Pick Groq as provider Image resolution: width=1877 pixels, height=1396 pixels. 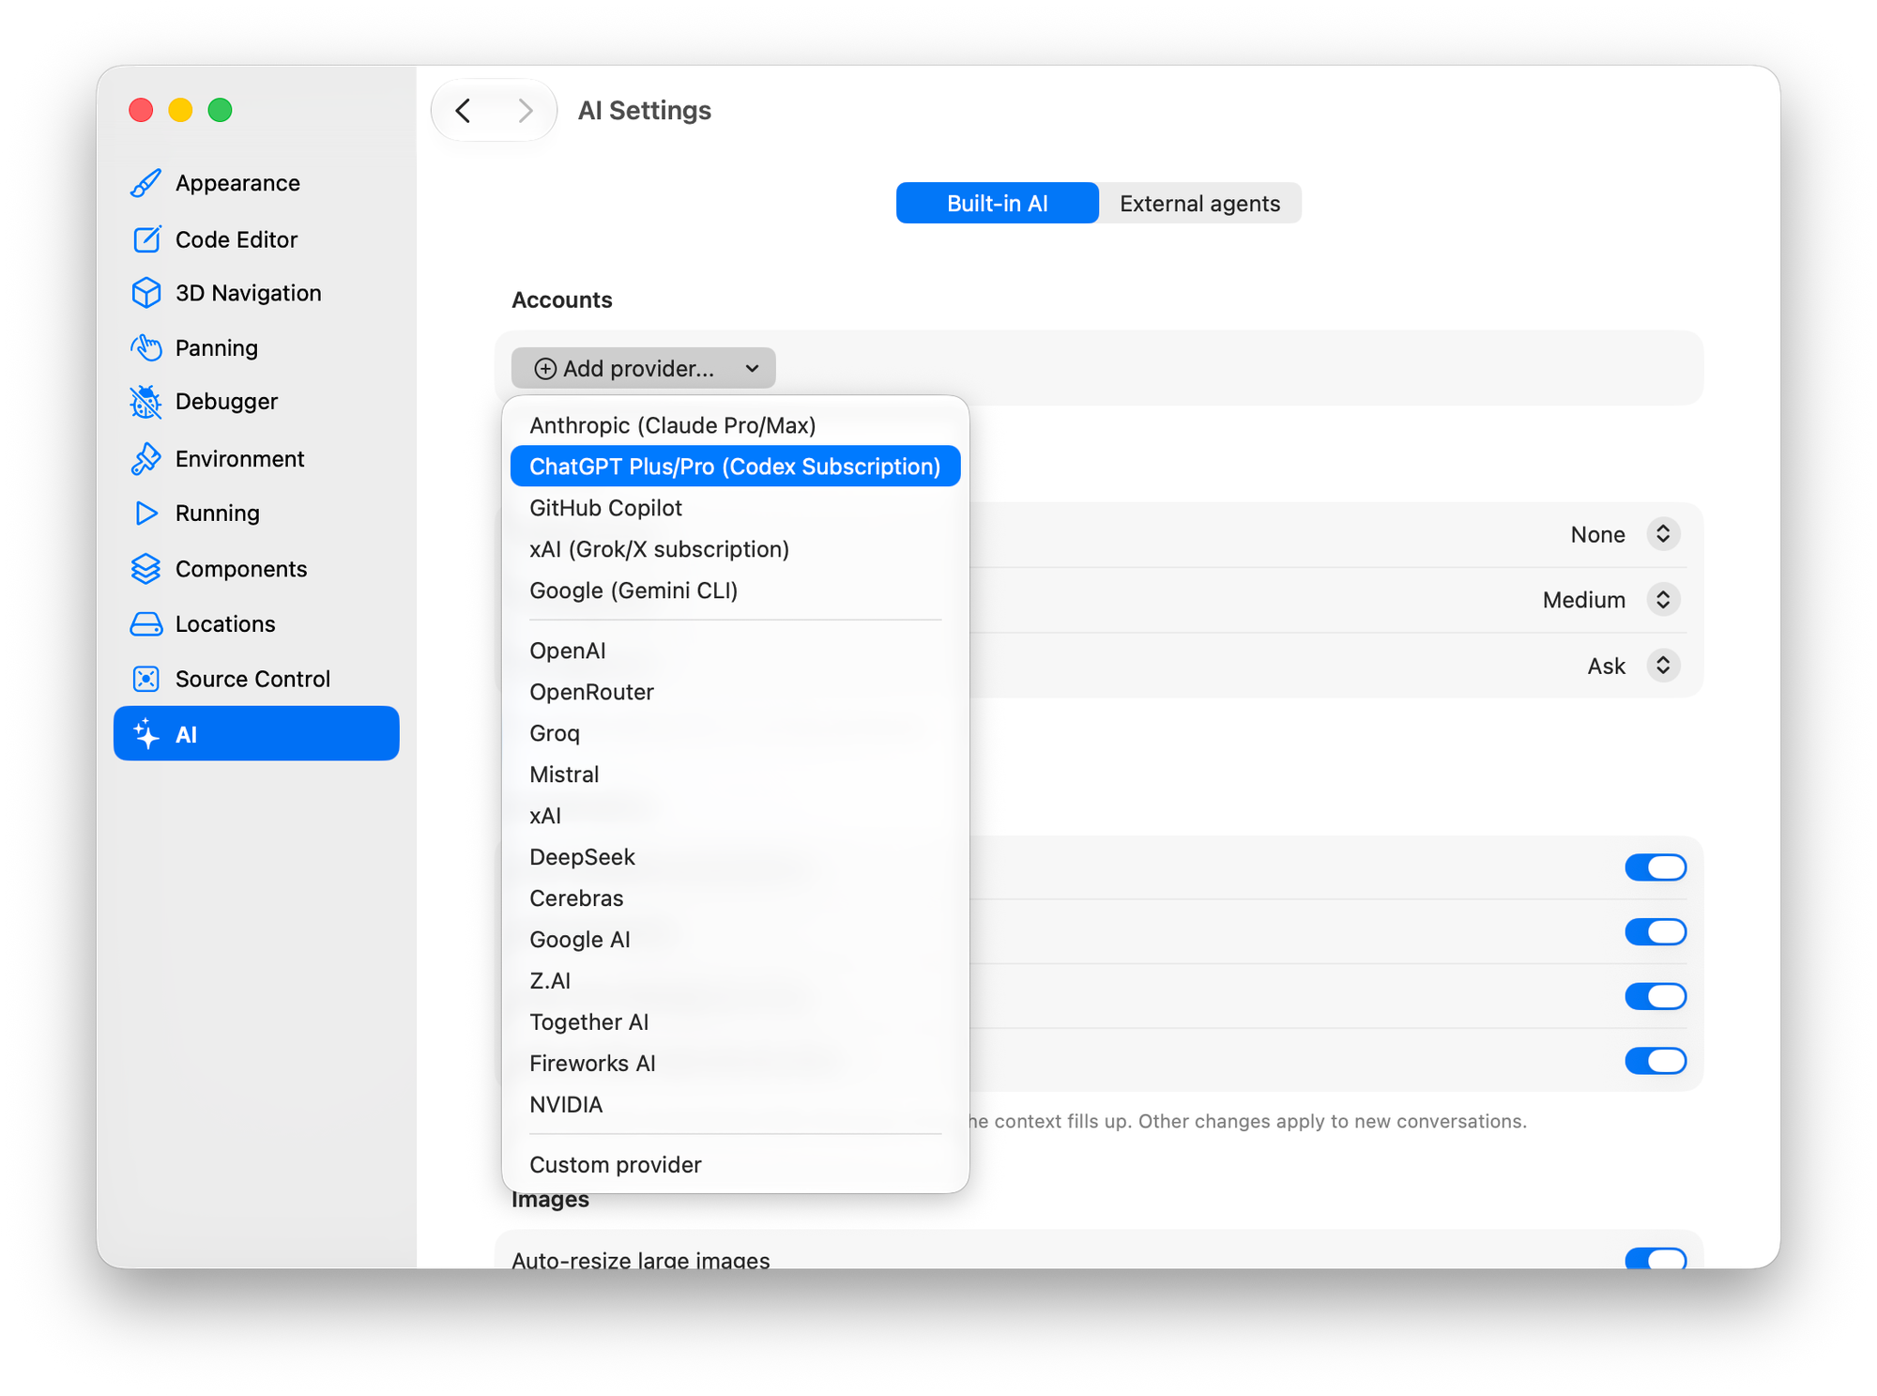[735, 733]
